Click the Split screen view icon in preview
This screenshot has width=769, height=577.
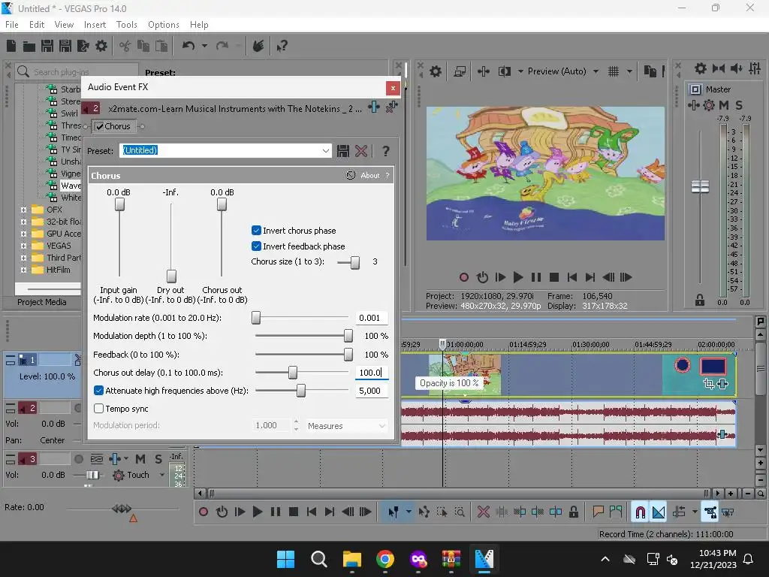point(504,71)
